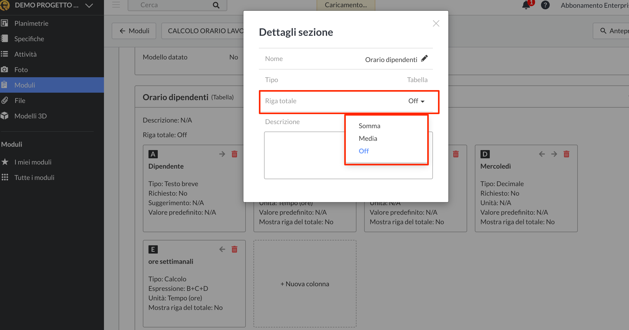629x330 pixels.
Task: Go to Tutte i moduli
Action: pos(34,178)
